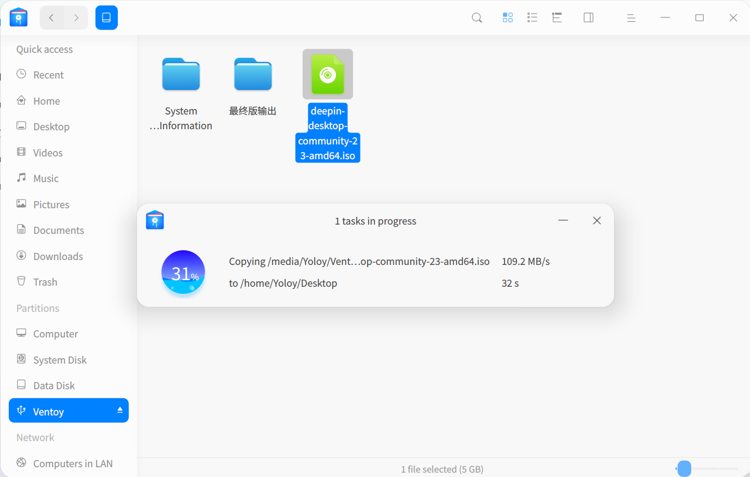
Task: Click the Network heading
Action: coord(35,437)
